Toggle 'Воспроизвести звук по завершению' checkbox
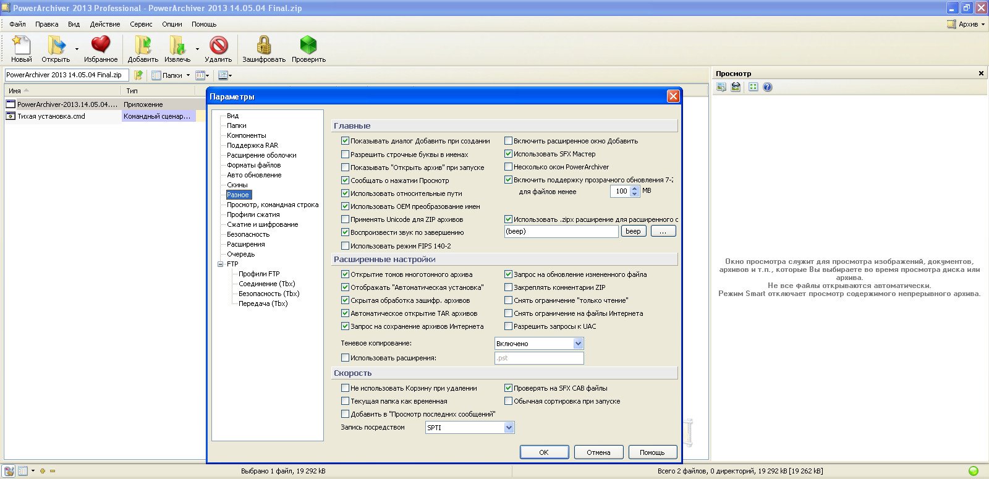Screen dimensions: 989x479 pos(346,232)
